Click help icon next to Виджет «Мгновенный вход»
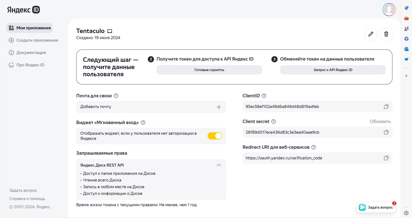The image size is (412, 218). pyautogui.click(x=143, y=123)
